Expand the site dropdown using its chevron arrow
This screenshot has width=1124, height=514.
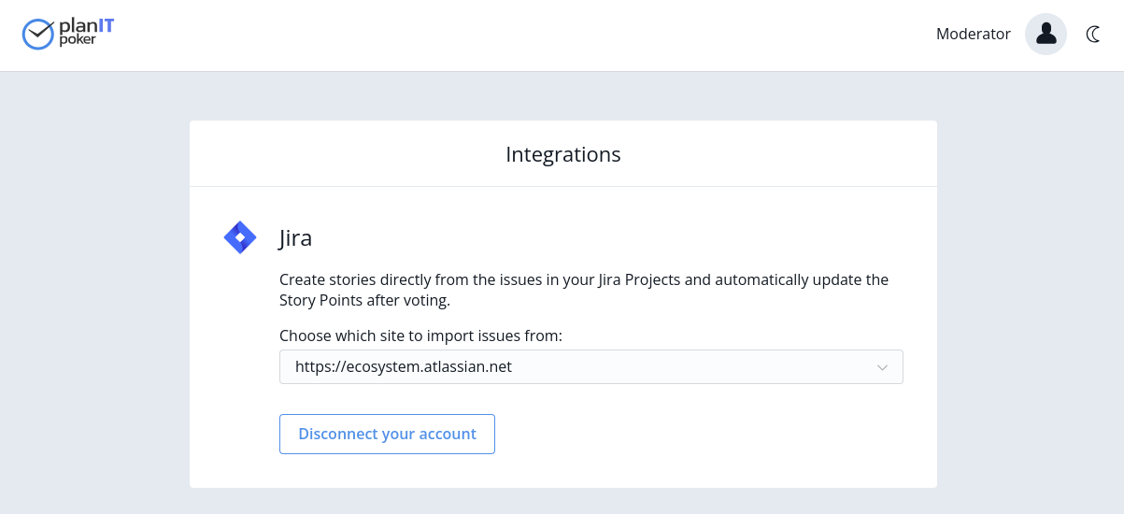tap(882, 368)
